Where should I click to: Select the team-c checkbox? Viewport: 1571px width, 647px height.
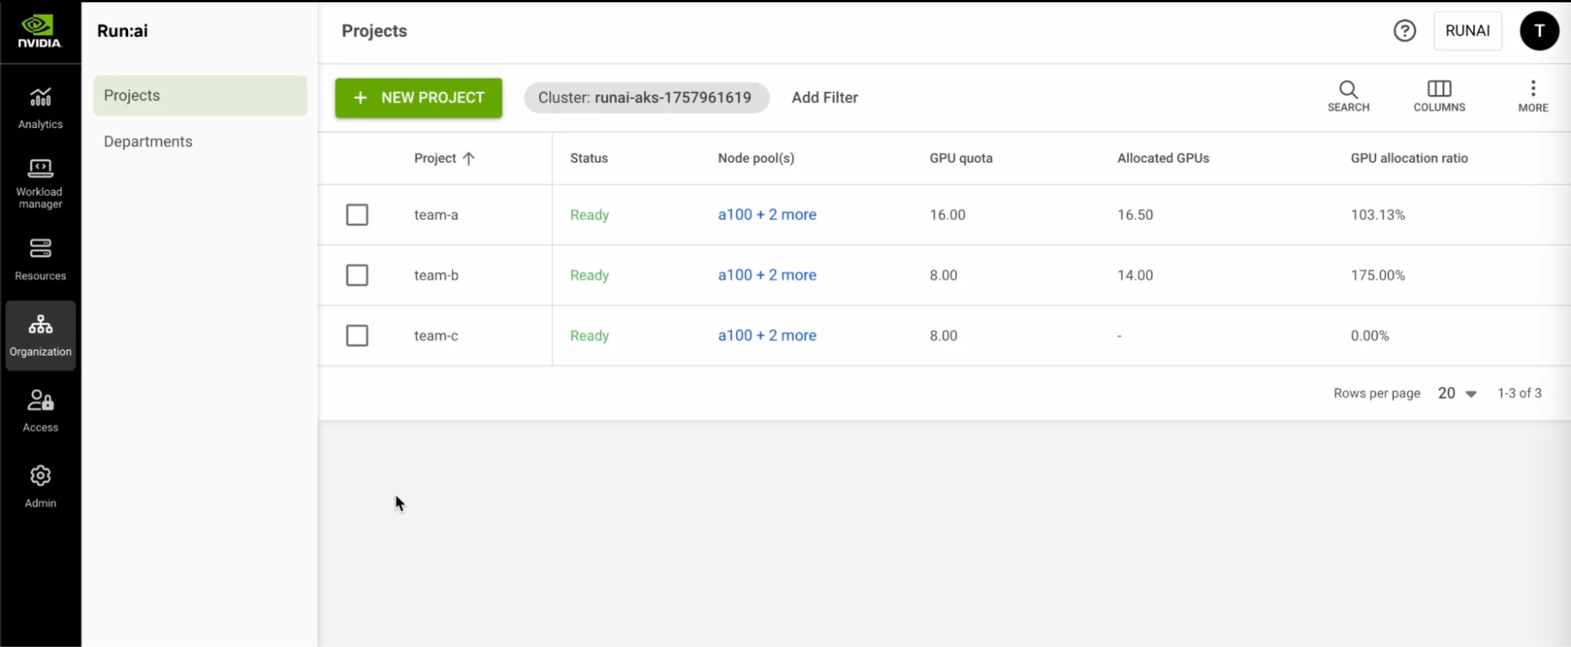(357, 335)
